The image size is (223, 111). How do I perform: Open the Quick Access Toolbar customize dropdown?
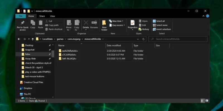(x=32, y=11)
